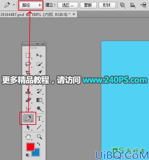Select the Gradient tool
The width and height of the screenshot is (149, 160).
[39, 100]
